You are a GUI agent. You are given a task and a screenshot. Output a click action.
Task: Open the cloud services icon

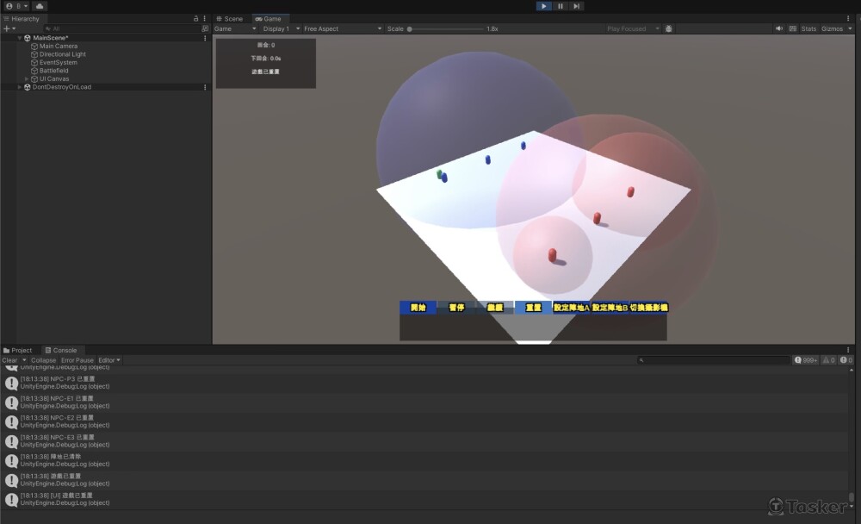click(x=40, y=6)
